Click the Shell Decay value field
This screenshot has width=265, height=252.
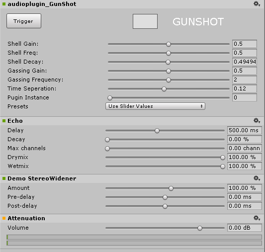coord(245,62)
